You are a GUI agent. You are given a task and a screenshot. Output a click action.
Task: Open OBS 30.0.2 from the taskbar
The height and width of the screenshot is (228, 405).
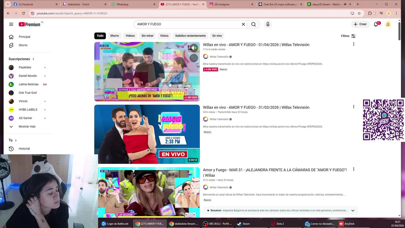(217, 224)
